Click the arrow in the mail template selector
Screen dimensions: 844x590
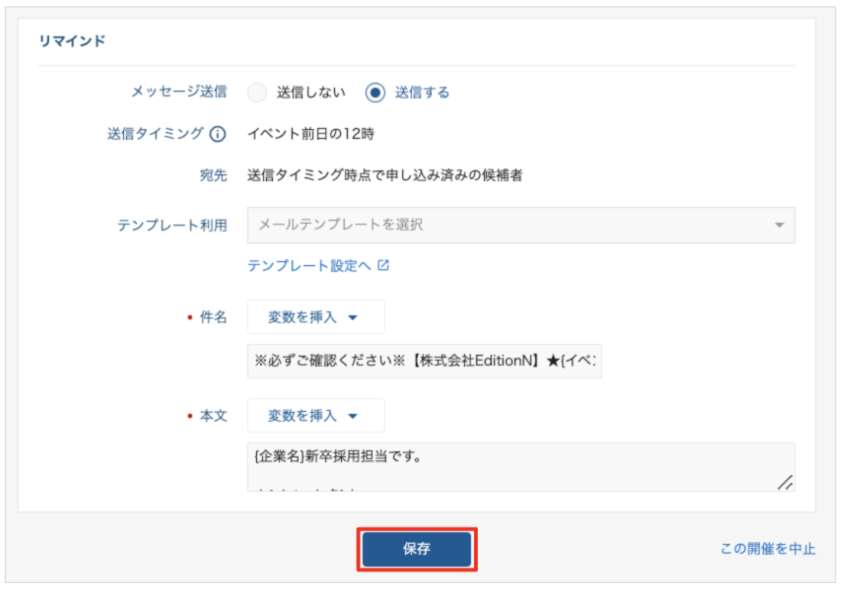click(x=779, y=225)
